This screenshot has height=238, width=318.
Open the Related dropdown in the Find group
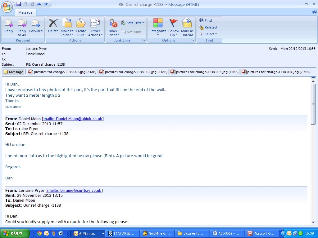[210, 27]
